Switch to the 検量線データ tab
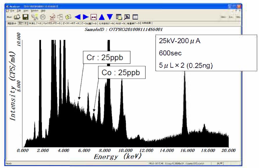Image resolution: width=259 pixels, height=168 pixels. click(x=133, y=24)
